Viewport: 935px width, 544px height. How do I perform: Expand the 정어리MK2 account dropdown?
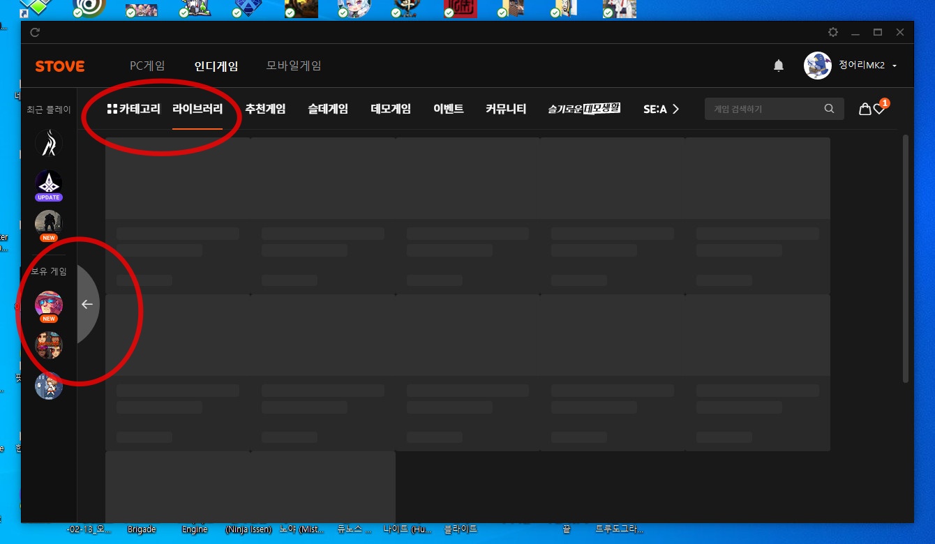(x=895, y=66)
